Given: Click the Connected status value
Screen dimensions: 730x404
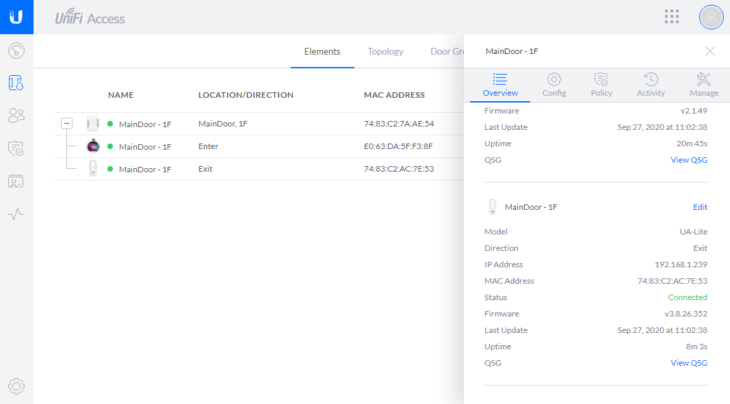Looking at the screenshot, I should [x=687, y=297].
